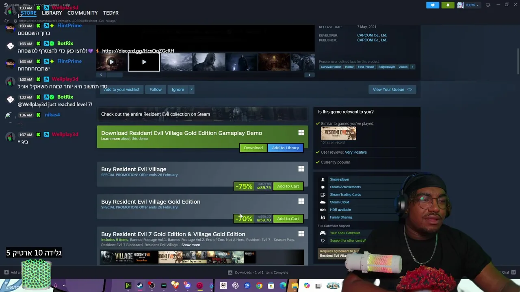
Task: Select the Survival Horror tag
Action: pyautogui.click(x=331, y=67)
